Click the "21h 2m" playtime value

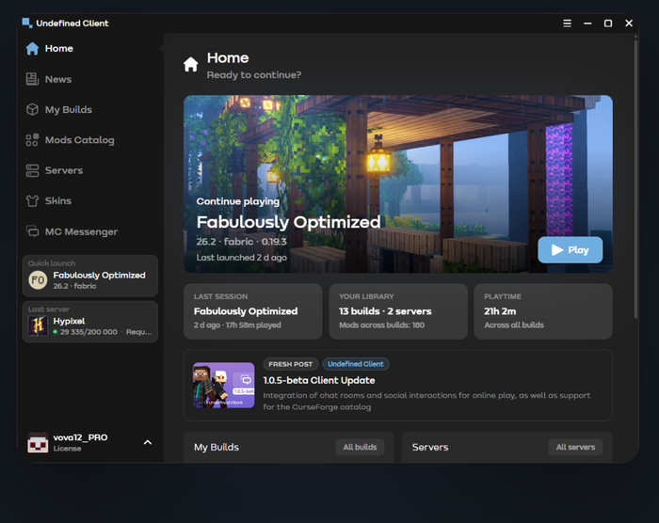(x=500, y=311)
